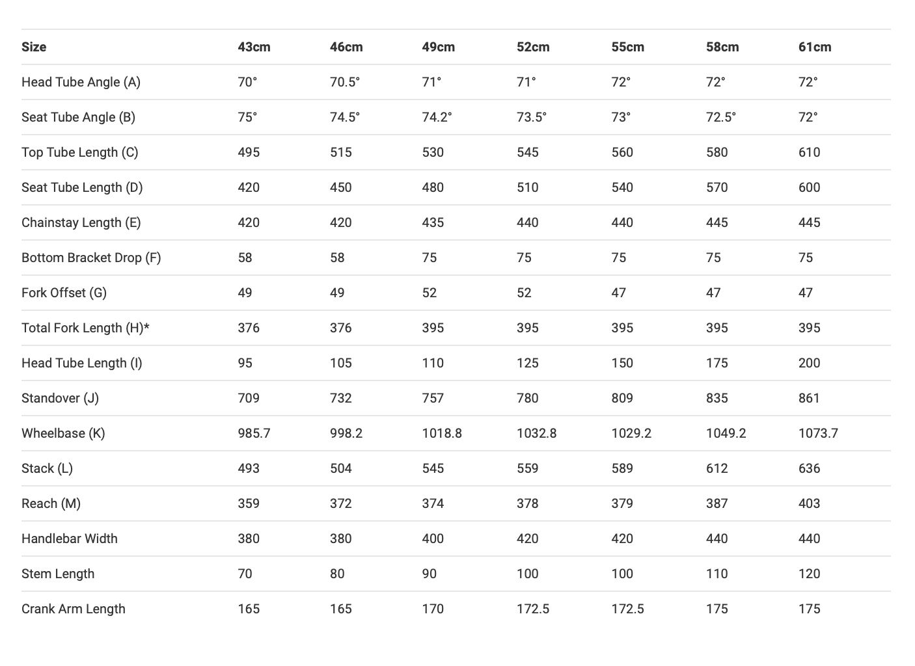Click the Fork Offset (G) row label

tap(64, 293)
